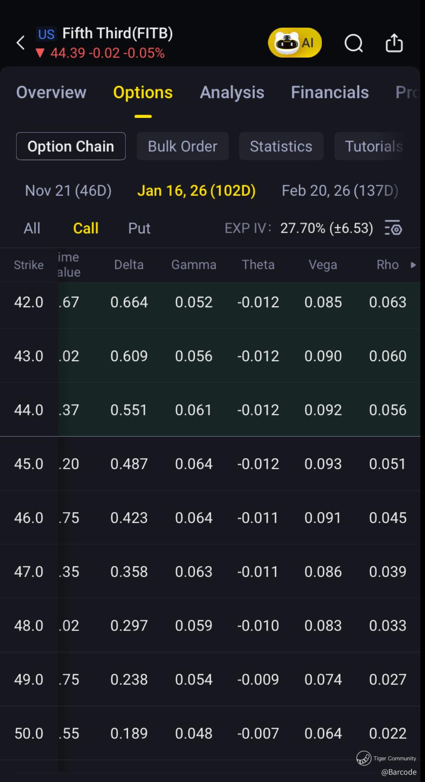425x782 pixels.
Task: Open the Bulk Order section
Action: click(183, 146)
